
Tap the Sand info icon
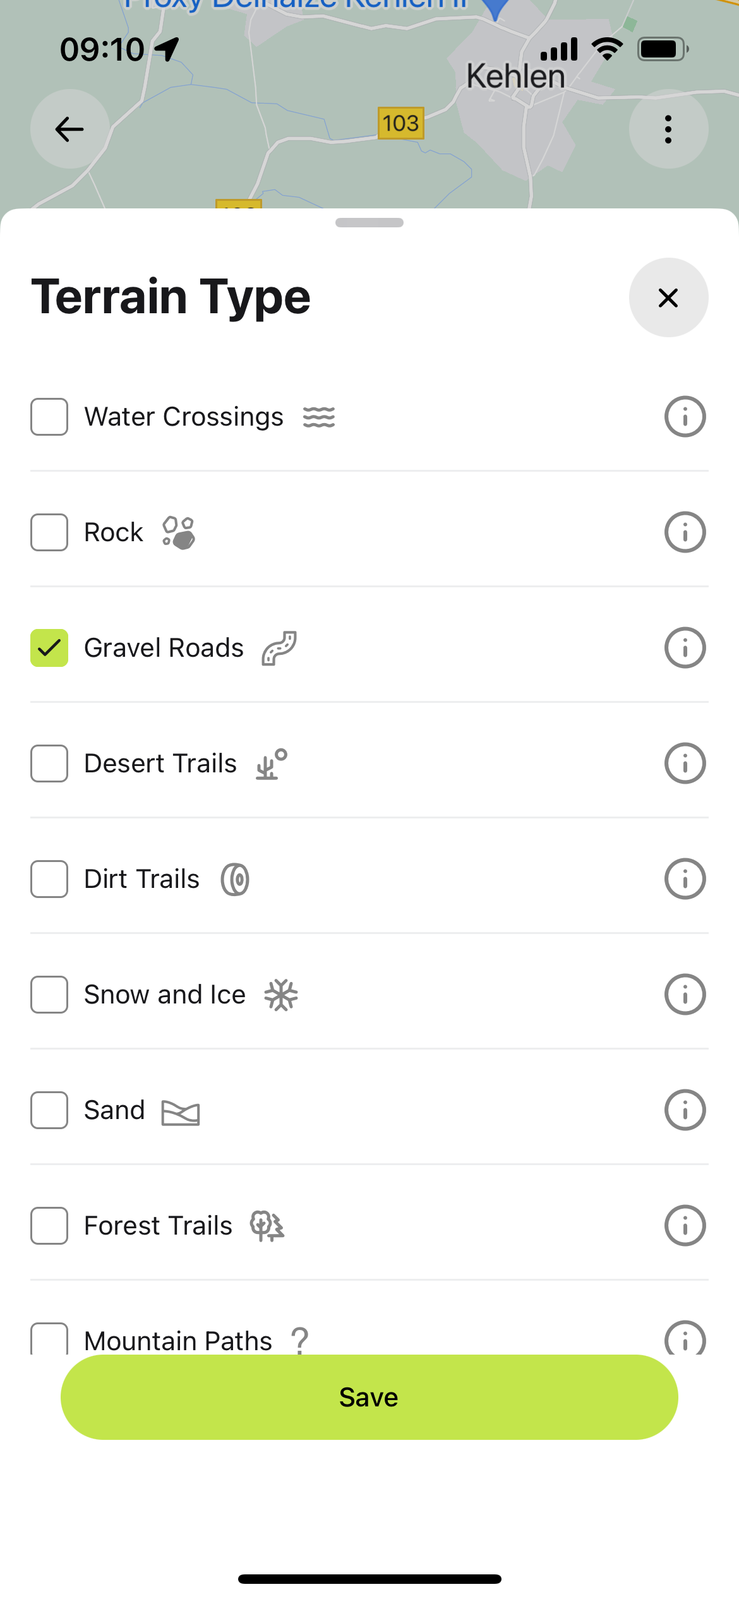(x=685, y=1110)
